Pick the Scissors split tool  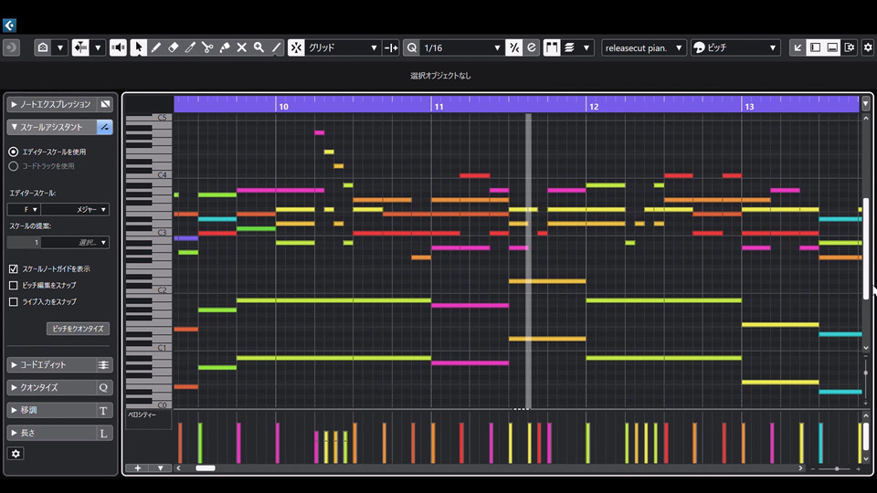[207, 47]
